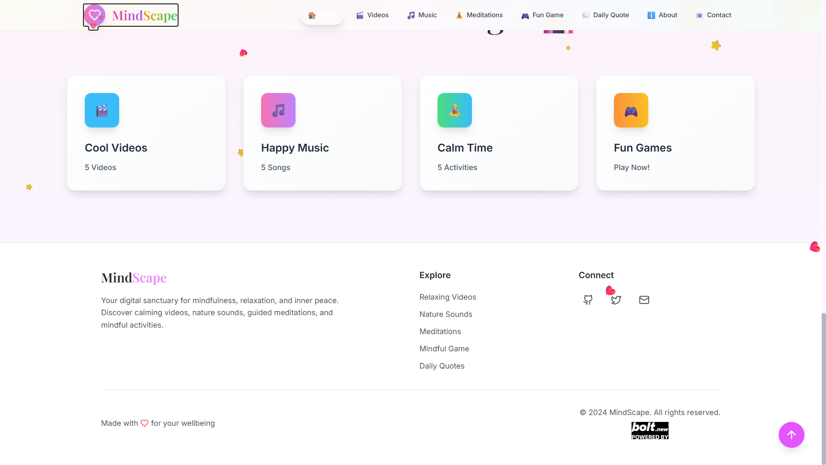Open the Videos navigation item
The width and height of the screenshot is (826, 465).
[x=372, y=15]
